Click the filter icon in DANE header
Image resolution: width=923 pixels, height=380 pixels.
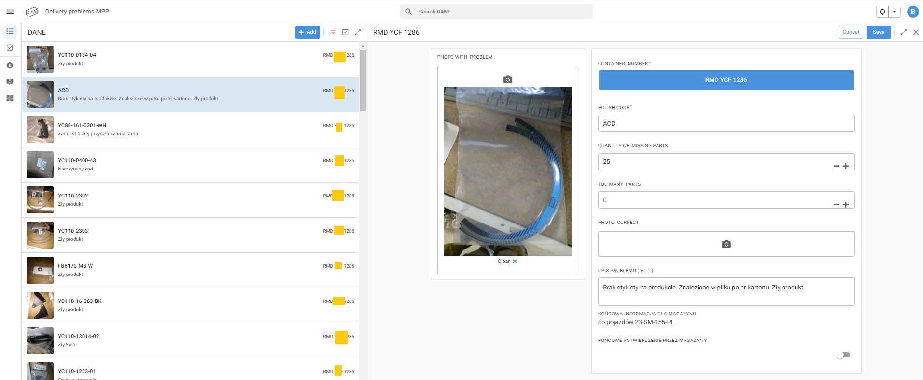(x=333, y=32)
